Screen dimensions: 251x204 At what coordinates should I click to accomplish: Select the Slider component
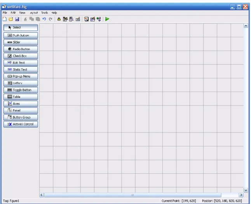click(21, 42)
